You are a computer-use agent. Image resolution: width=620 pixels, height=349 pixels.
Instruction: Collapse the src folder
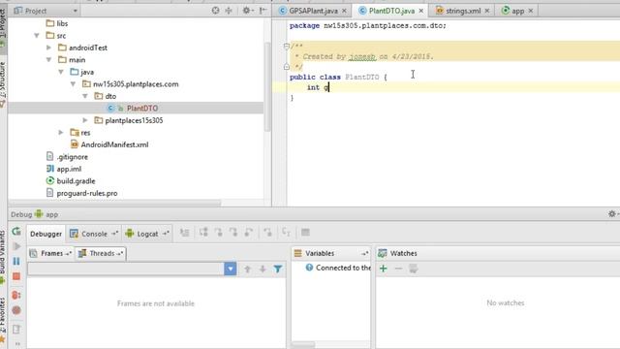point(37,36)
